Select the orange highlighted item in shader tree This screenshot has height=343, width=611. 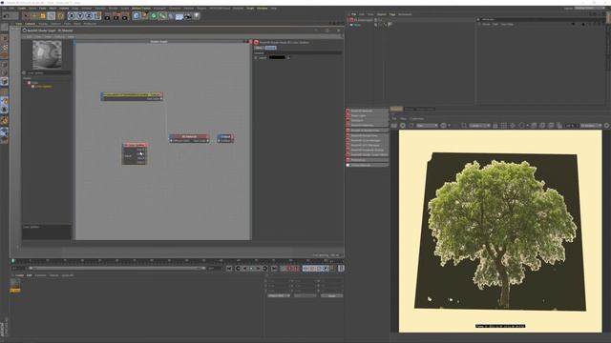pyautogui.click(x=43, y=87)
